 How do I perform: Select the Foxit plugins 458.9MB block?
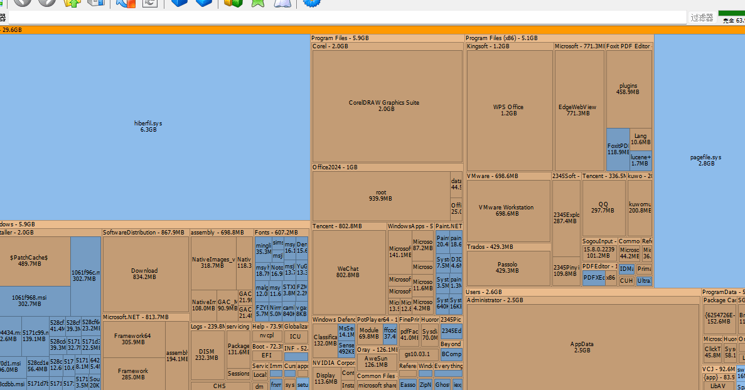point(629,89)
